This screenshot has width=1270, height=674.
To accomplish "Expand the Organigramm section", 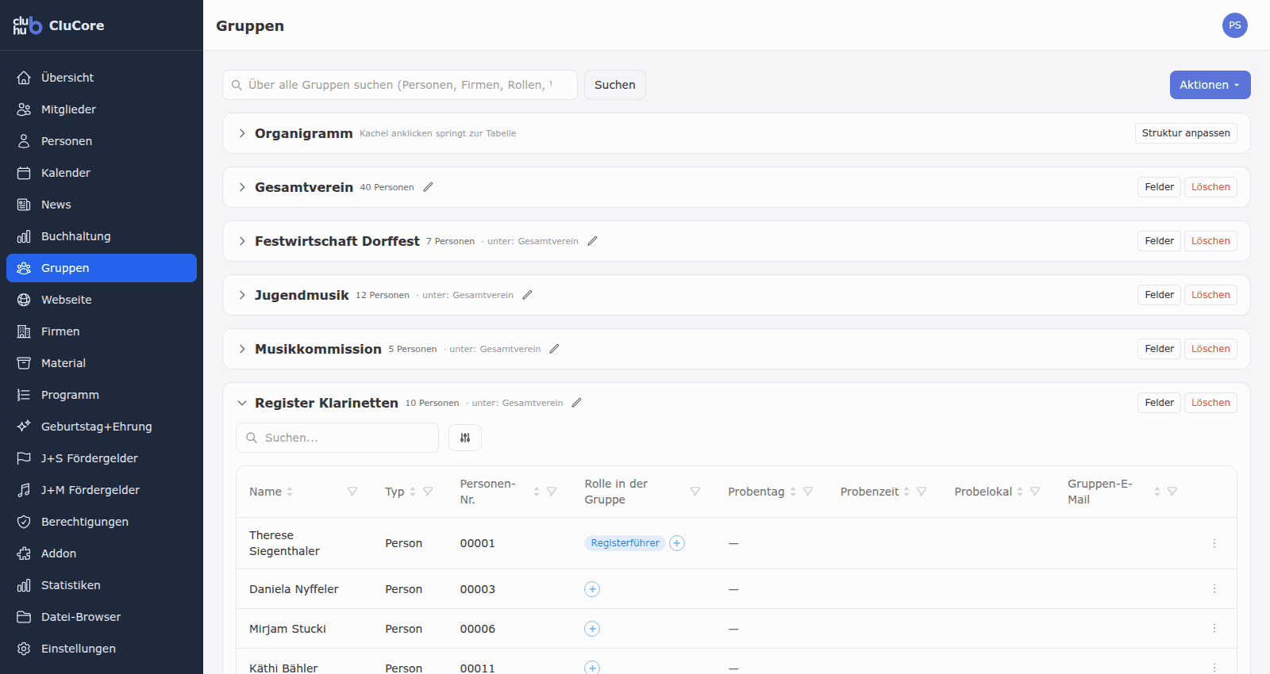I will 242,133.
